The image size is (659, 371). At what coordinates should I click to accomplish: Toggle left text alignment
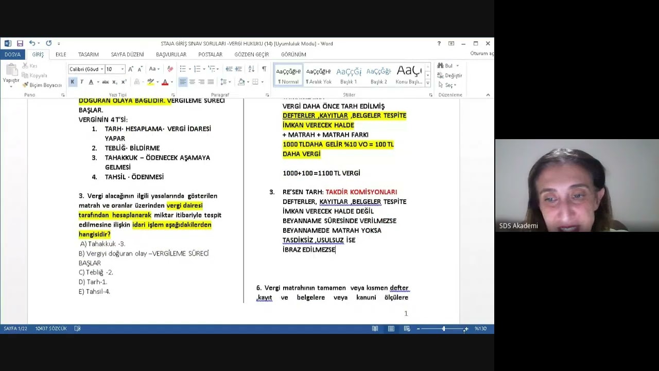(183, 82)
